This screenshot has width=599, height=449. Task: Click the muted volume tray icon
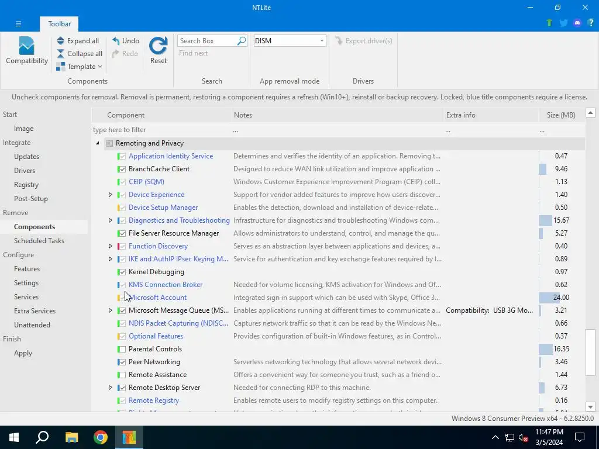pyautogui.click(x=524, y=437)
